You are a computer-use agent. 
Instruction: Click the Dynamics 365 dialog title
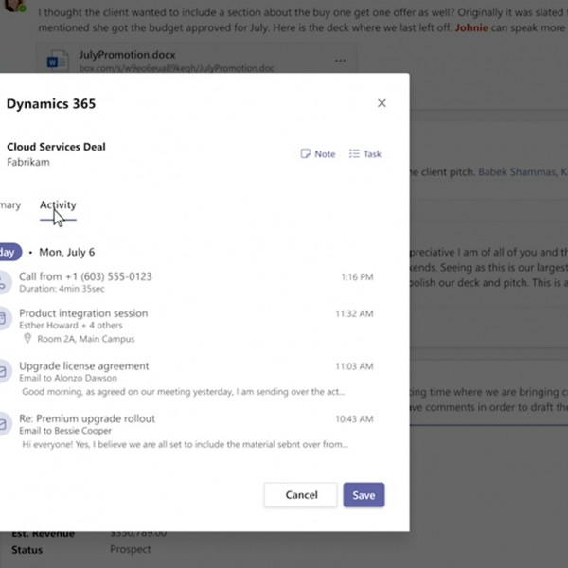tap(51, 103)
